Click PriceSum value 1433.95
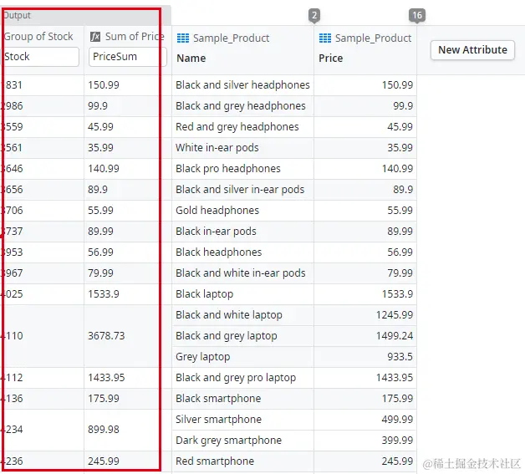This screenshot has width=525, height=474. coord(106,378)
